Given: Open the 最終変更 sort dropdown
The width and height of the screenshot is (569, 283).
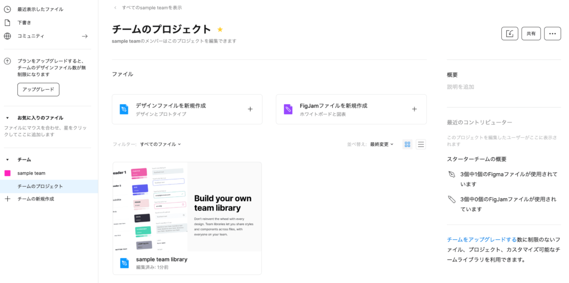Looking at the screenshot, I should click(382, 145).
